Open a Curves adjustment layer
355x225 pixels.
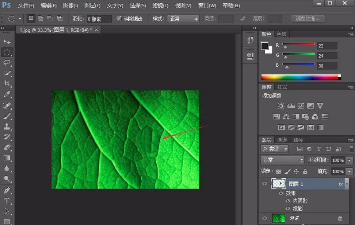coord(301,106)
